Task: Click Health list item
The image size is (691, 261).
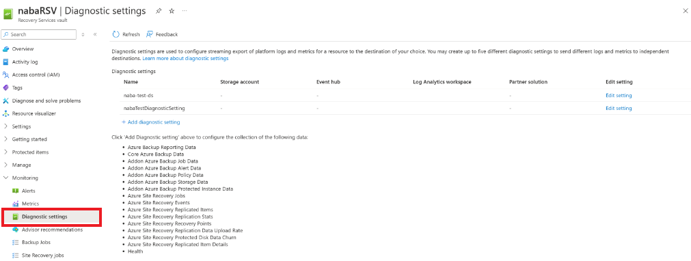Action: (x=135, y=251)
